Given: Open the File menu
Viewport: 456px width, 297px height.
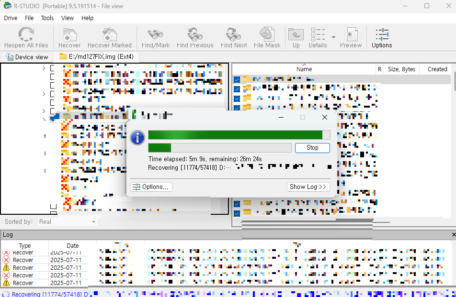Looking at the screenshot, I should (x=29, y=18).
